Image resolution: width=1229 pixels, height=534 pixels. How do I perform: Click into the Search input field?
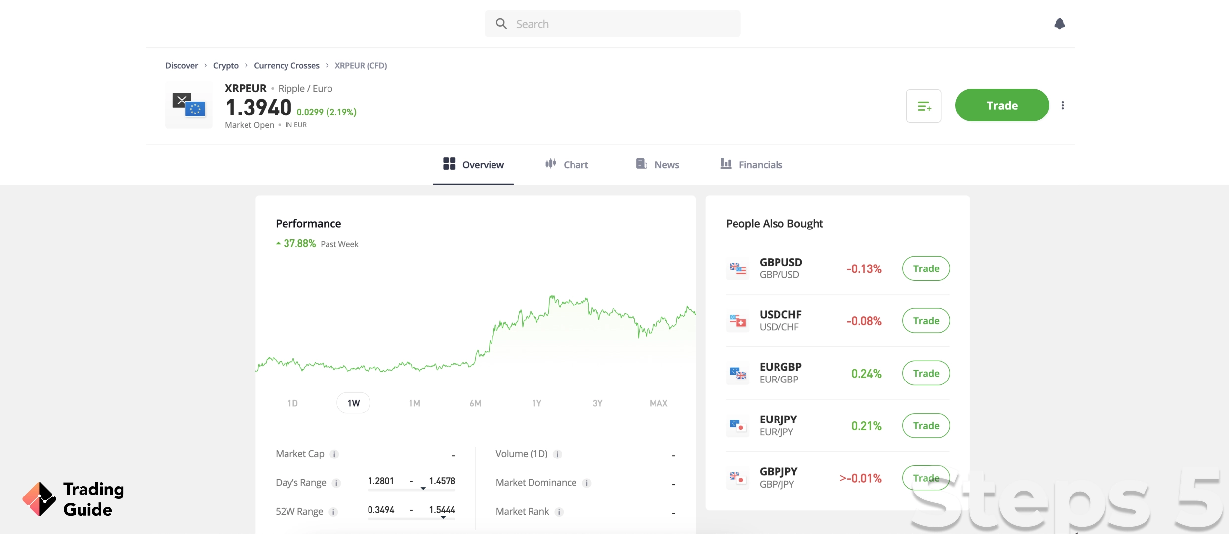click(613, 24)
